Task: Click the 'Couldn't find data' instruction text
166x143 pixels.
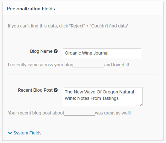Action: pos(109,26)
